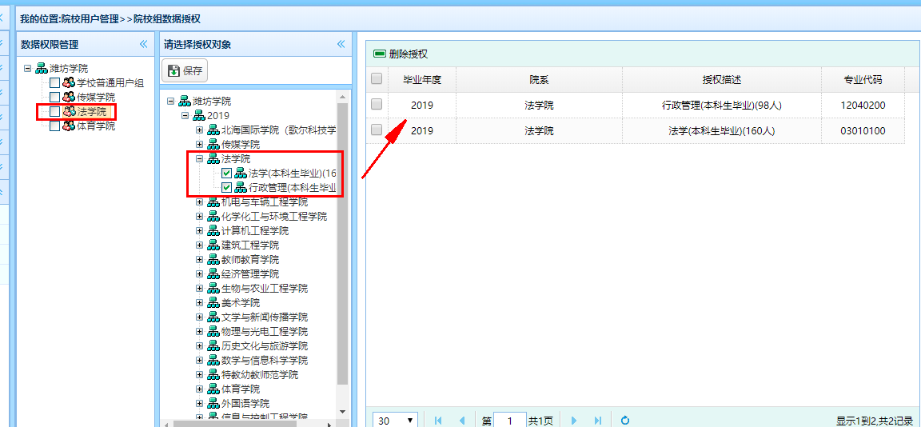Click the 删除授权 button

click(401, 54)
